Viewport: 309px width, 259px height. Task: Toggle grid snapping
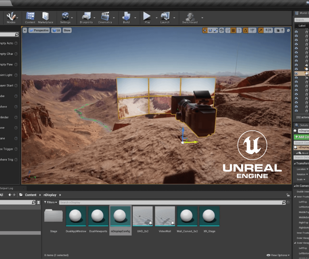[233, 30]
